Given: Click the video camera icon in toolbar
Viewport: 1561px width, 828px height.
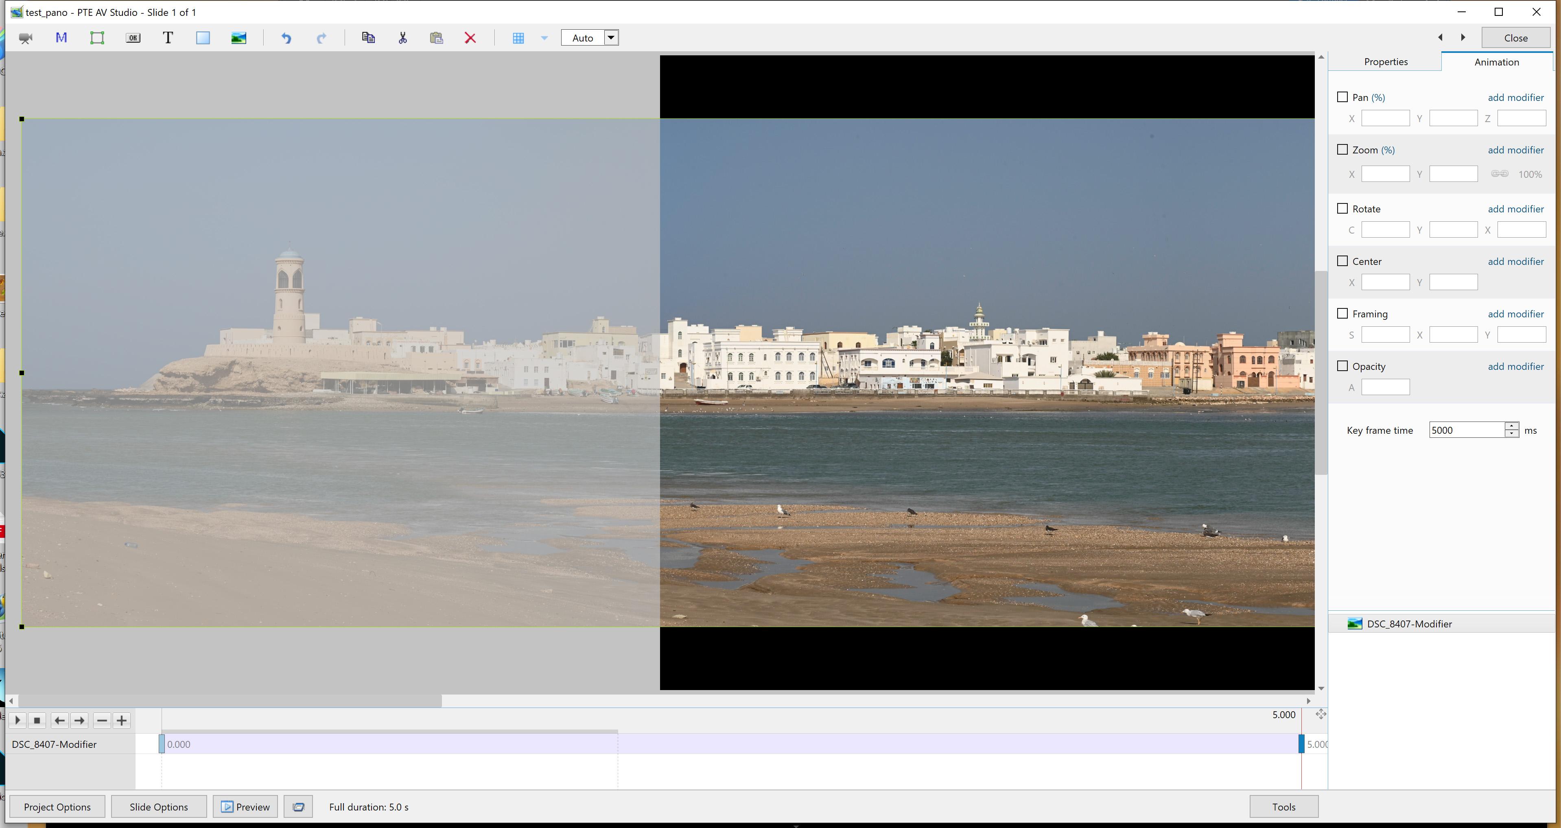Looking at the screenshot, I should point(26,38).
